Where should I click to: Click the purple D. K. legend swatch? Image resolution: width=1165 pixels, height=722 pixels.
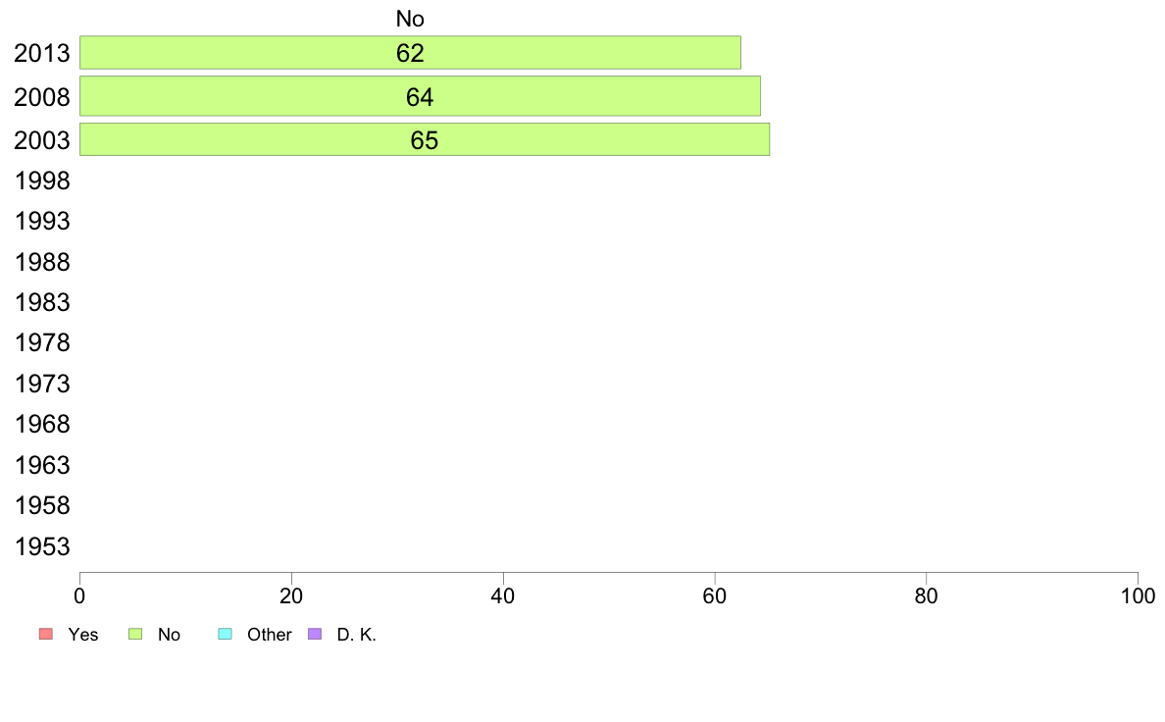(x=315, y=635)
